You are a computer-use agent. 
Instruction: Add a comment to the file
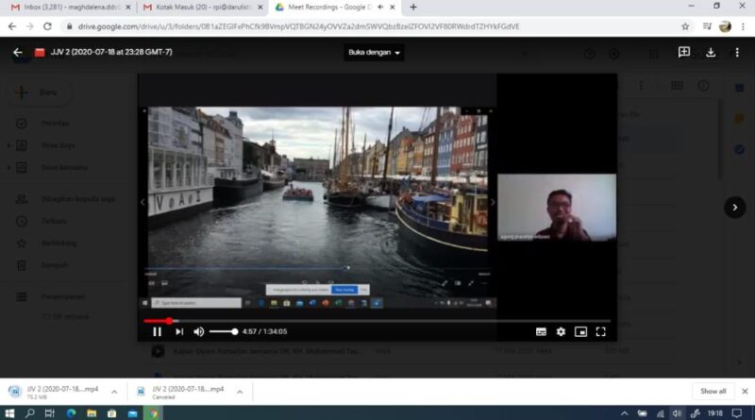(x=684, y=53)
